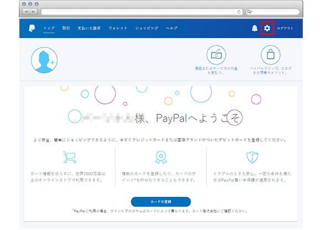Click into the browser address bar
This screenshot has width=321, height=230.
pos(142,12)
